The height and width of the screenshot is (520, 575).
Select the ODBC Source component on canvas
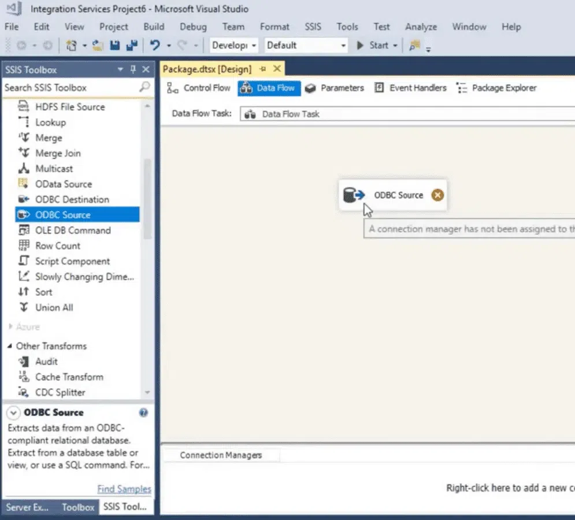(393, 195)
